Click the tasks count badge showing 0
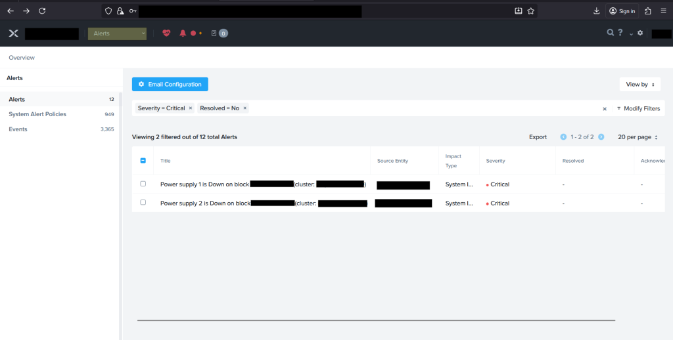Image resolution: width=673 pixels, height=340 pixels. 223,33
